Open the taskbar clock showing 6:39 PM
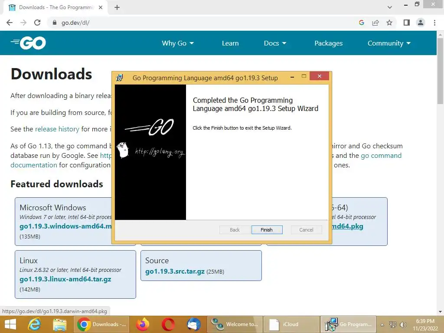 click(425, 325)
